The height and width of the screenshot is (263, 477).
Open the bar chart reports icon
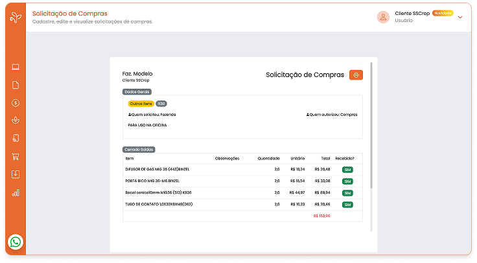[16, 192]
